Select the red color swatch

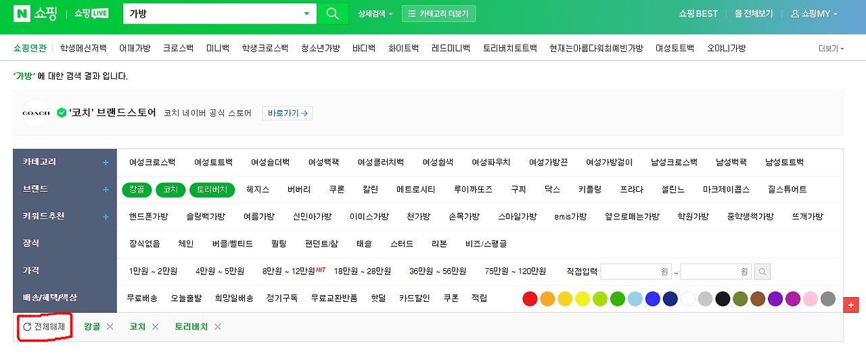click(530, 299)
